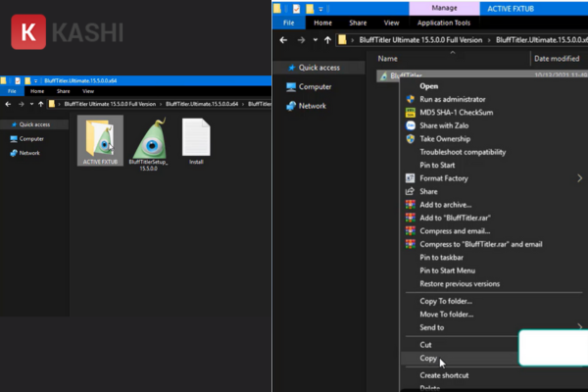Screen dimensions: 588x392
Task: Choose Copy from context menu
Action: point(428,358)
